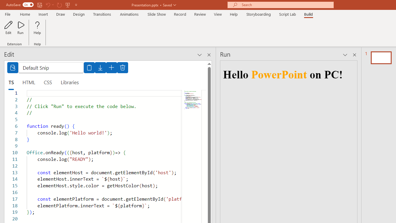Screen dimensions: 396x223
Task: Open the Draw ribbon tab
Action: 61,14
